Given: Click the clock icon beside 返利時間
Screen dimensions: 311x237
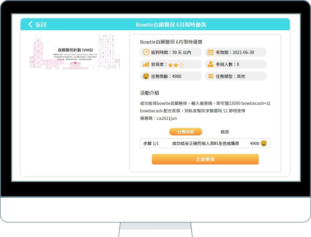Looking at the screenshot, I should (x=146, y=52).
